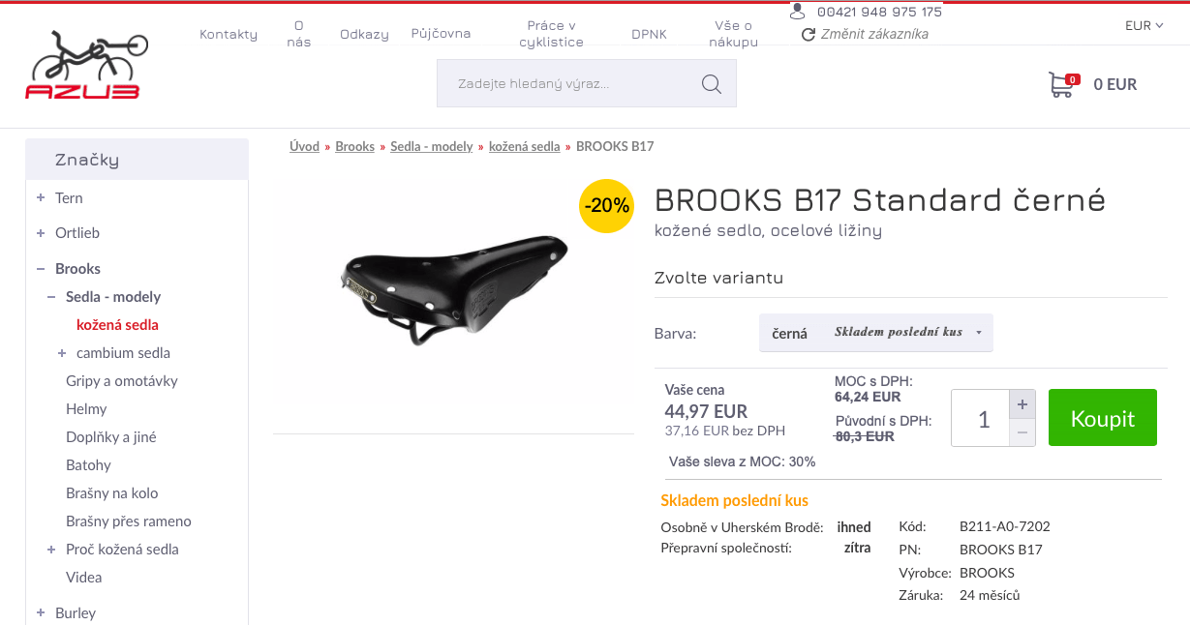Increase quantity with plus stepper
Screen dimensions: 1190x625
(x=1022, y=403)
